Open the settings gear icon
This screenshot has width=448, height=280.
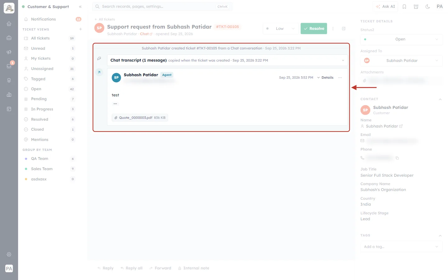tap(9, 254)
